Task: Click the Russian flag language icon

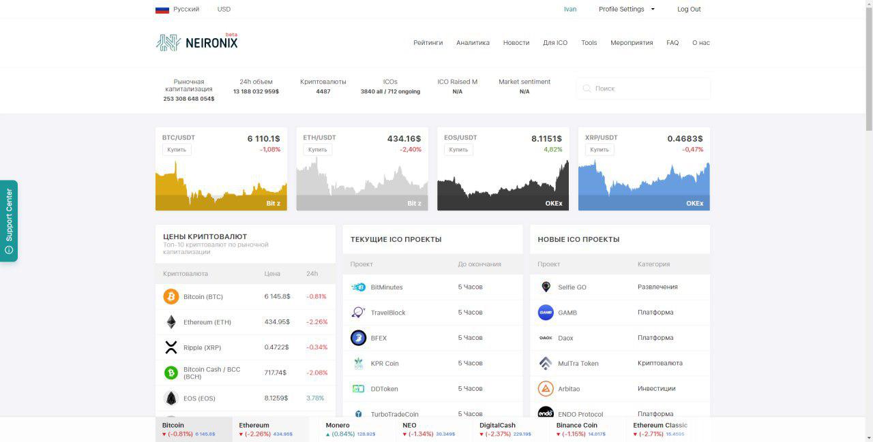Action: pos(162,10)
